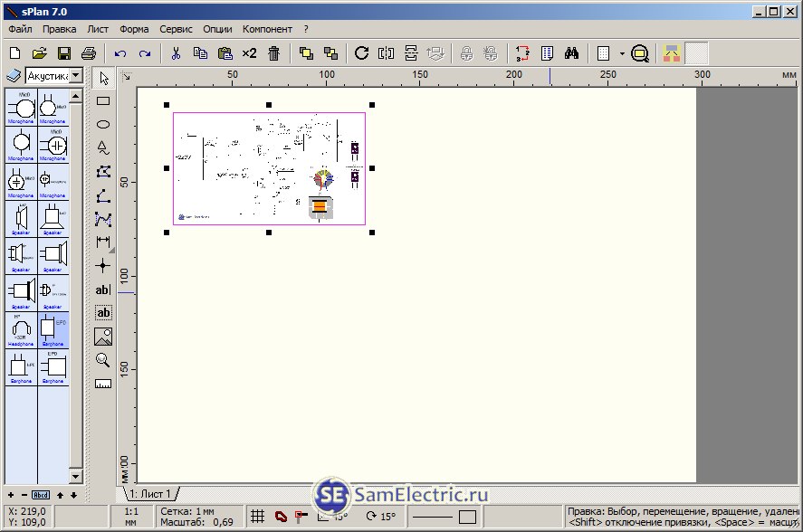Select the dimension measuring tool
Screen dimensions: 803x532
coord(103,242)
